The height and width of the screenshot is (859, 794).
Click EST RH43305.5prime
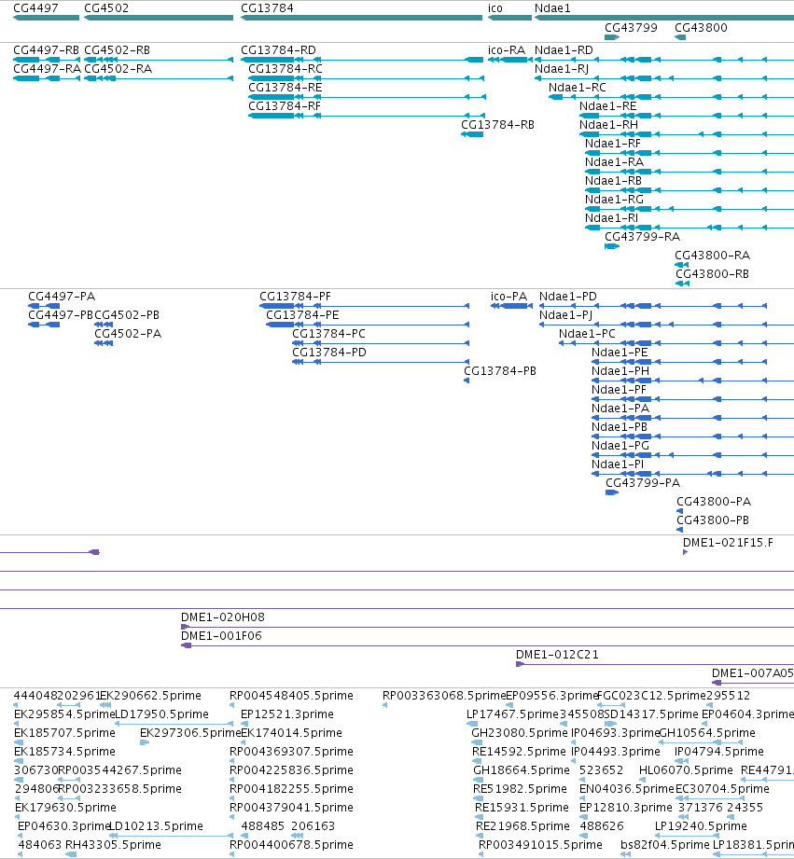114,845
